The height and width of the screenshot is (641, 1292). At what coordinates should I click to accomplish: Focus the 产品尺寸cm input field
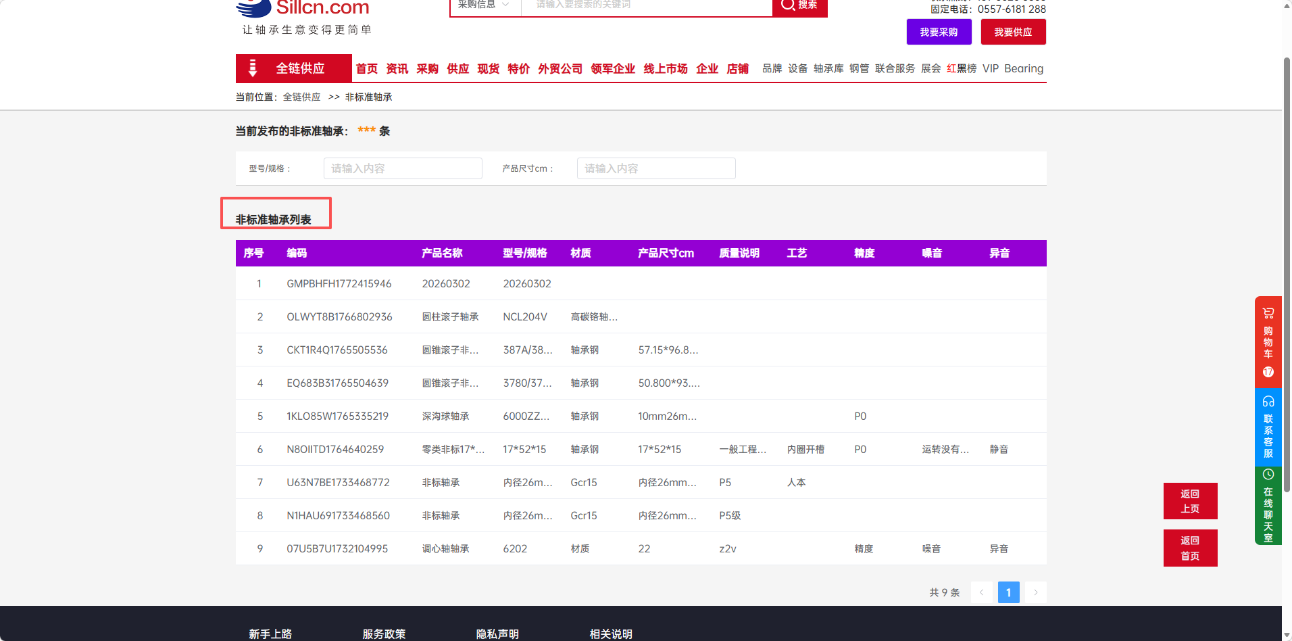pos(655,168)
